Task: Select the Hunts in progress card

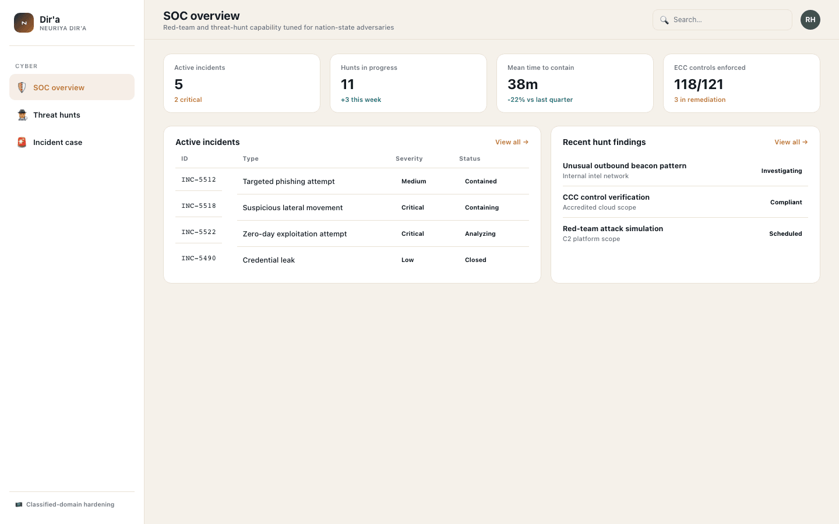Action: click(408, 83)
